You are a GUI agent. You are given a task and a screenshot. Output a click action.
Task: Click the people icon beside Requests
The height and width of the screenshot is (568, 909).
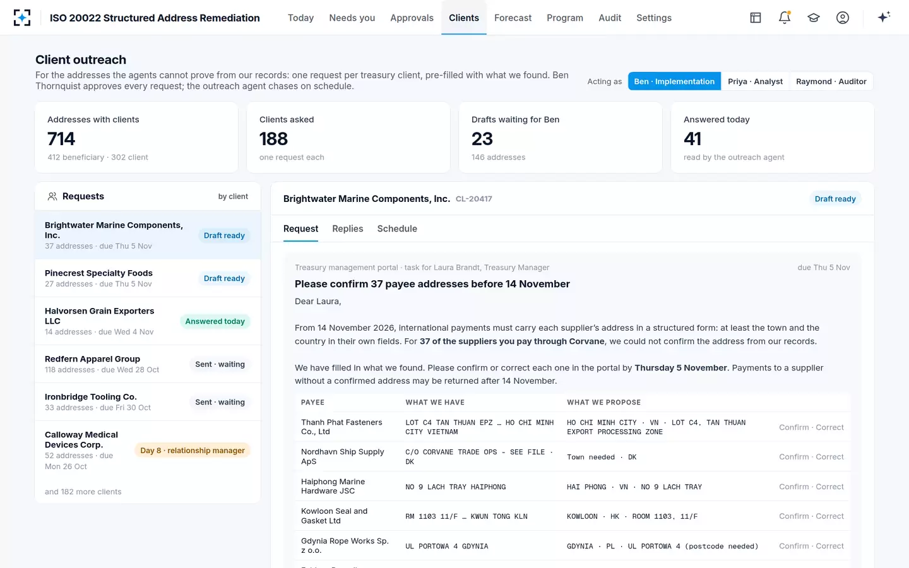(x=52, y=196)
